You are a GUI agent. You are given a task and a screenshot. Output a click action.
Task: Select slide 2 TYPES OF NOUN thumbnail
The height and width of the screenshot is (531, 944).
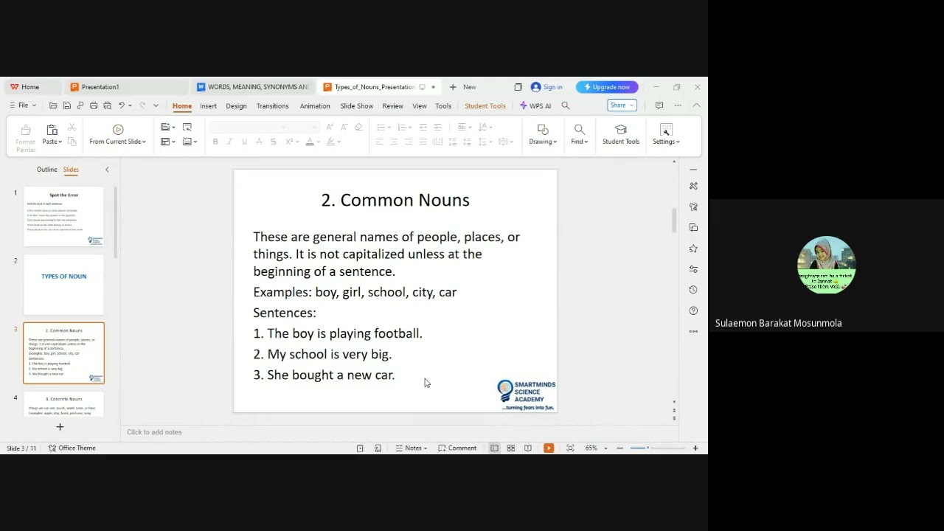[63, 285]
